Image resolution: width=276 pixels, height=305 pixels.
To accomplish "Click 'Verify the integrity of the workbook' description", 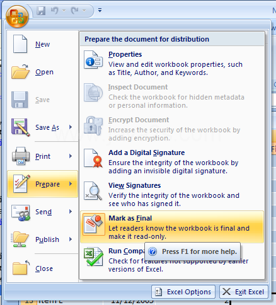I will [x=174, y=200].
